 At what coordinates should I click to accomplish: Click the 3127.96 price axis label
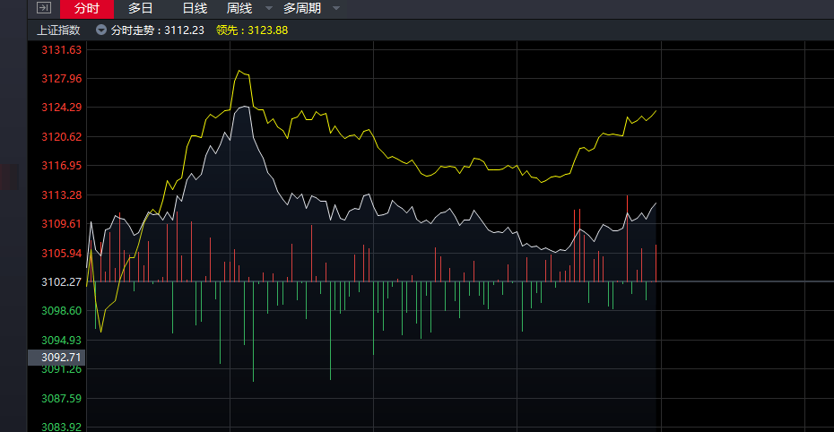coord(62,79)
